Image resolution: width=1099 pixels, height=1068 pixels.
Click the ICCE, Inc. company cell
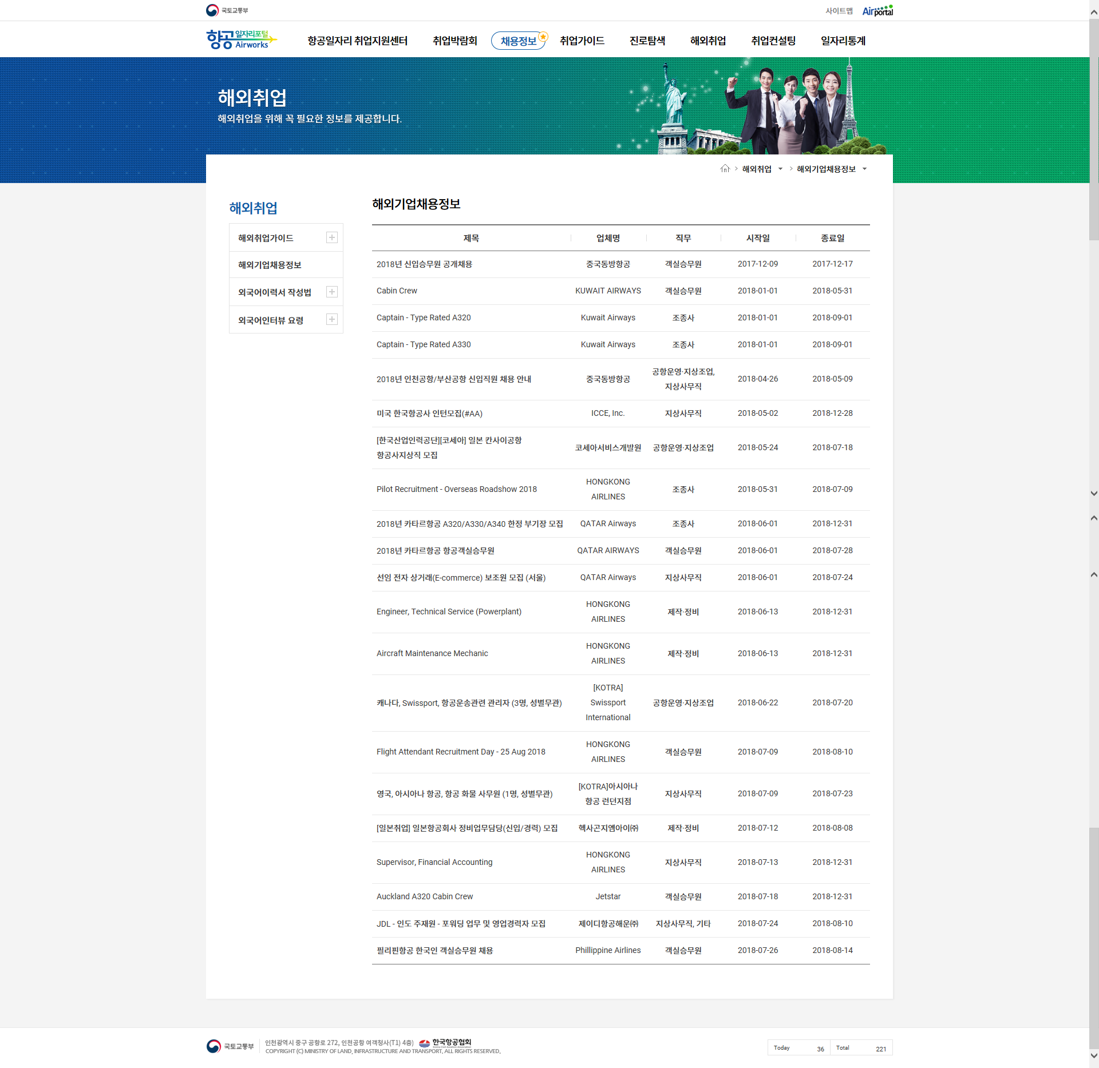[608, 413]
